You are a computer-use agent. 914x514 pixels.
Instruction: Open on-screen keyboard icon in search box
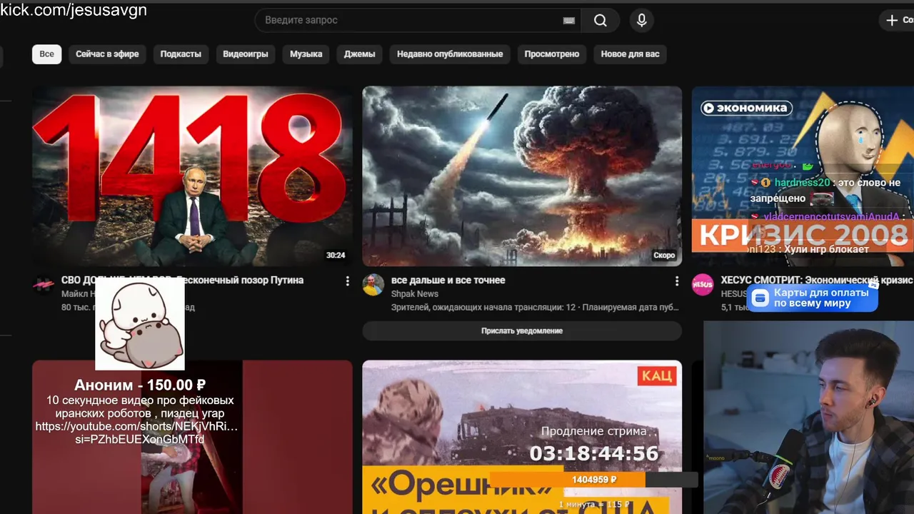click(568, 21)
